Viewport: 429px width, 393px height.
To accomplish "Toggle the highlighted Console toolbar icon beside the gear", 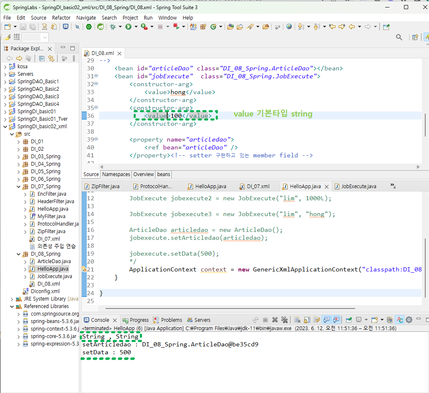I will coord(400,320).
